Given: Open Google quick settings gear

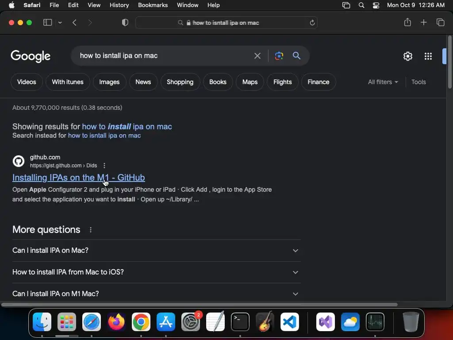Looking at the screenshot, I should click(407, 56).
